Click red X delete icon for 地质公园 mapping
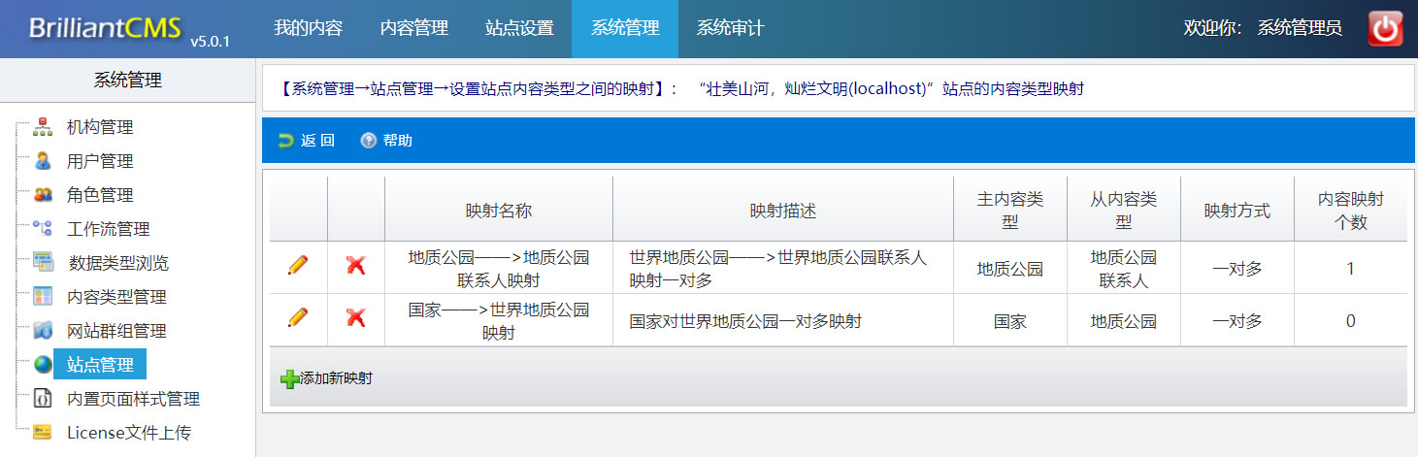The height and width of the screenshot is (457, 1418). [356, 266]
